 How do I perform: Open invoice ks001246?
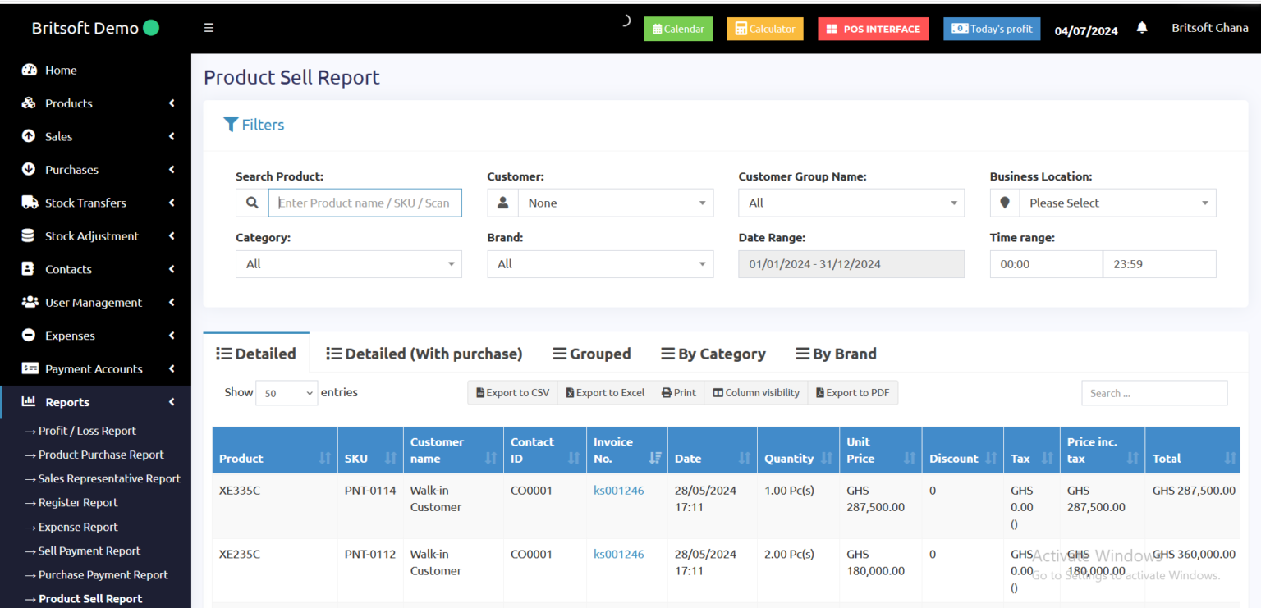618,490
